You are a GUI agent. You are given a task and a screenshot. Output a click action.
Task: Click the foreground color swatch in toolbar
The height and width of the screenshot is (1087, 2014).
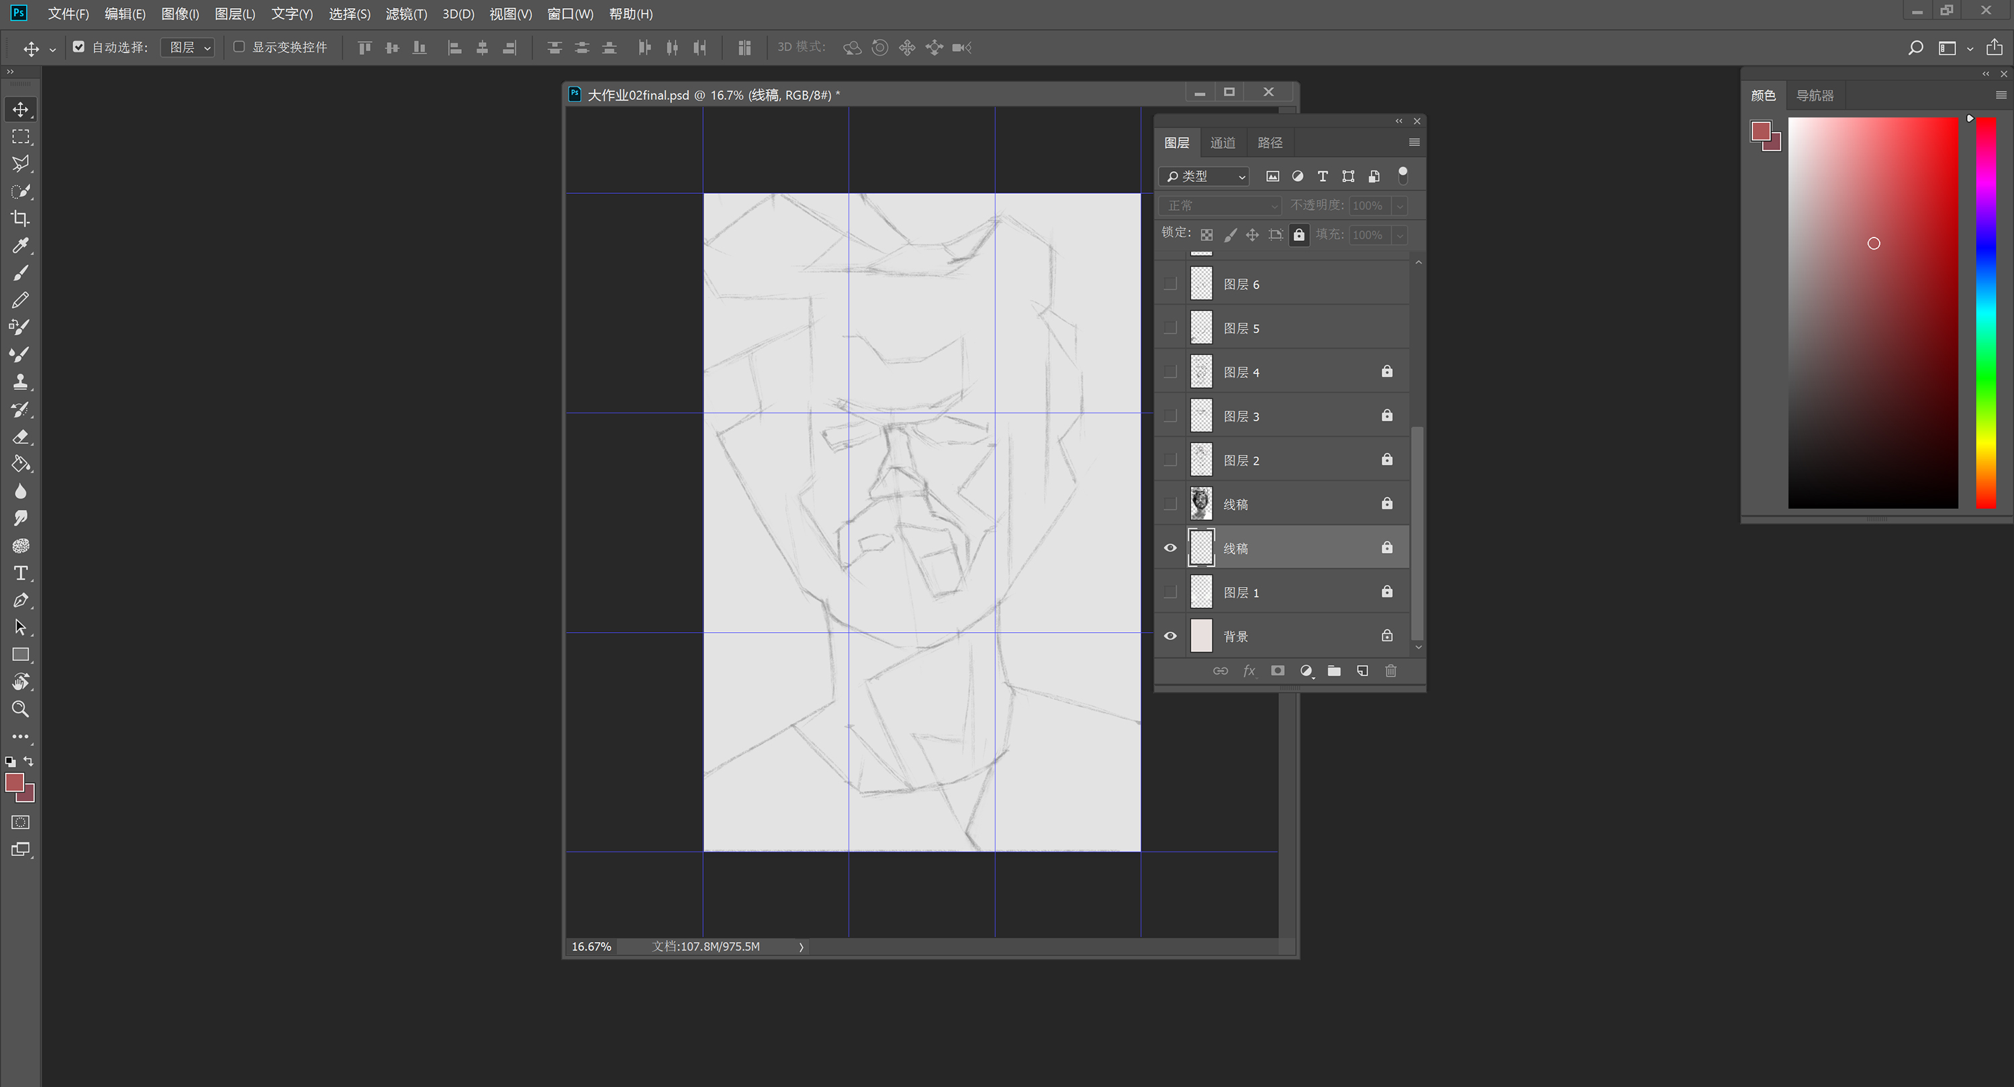pos(15,782)
